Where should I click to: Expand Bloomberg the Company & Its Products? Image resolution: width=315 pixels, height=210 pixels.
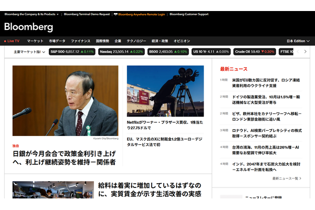coord(31,14)
